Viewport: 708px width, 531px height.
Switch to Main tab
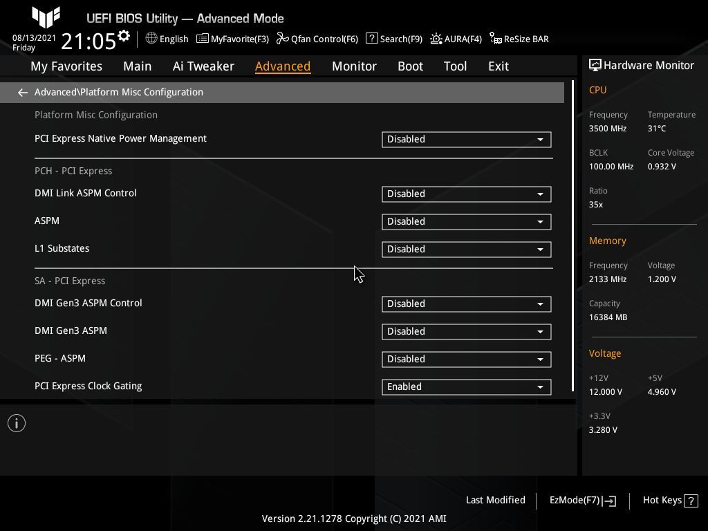[x=138, y=66]
